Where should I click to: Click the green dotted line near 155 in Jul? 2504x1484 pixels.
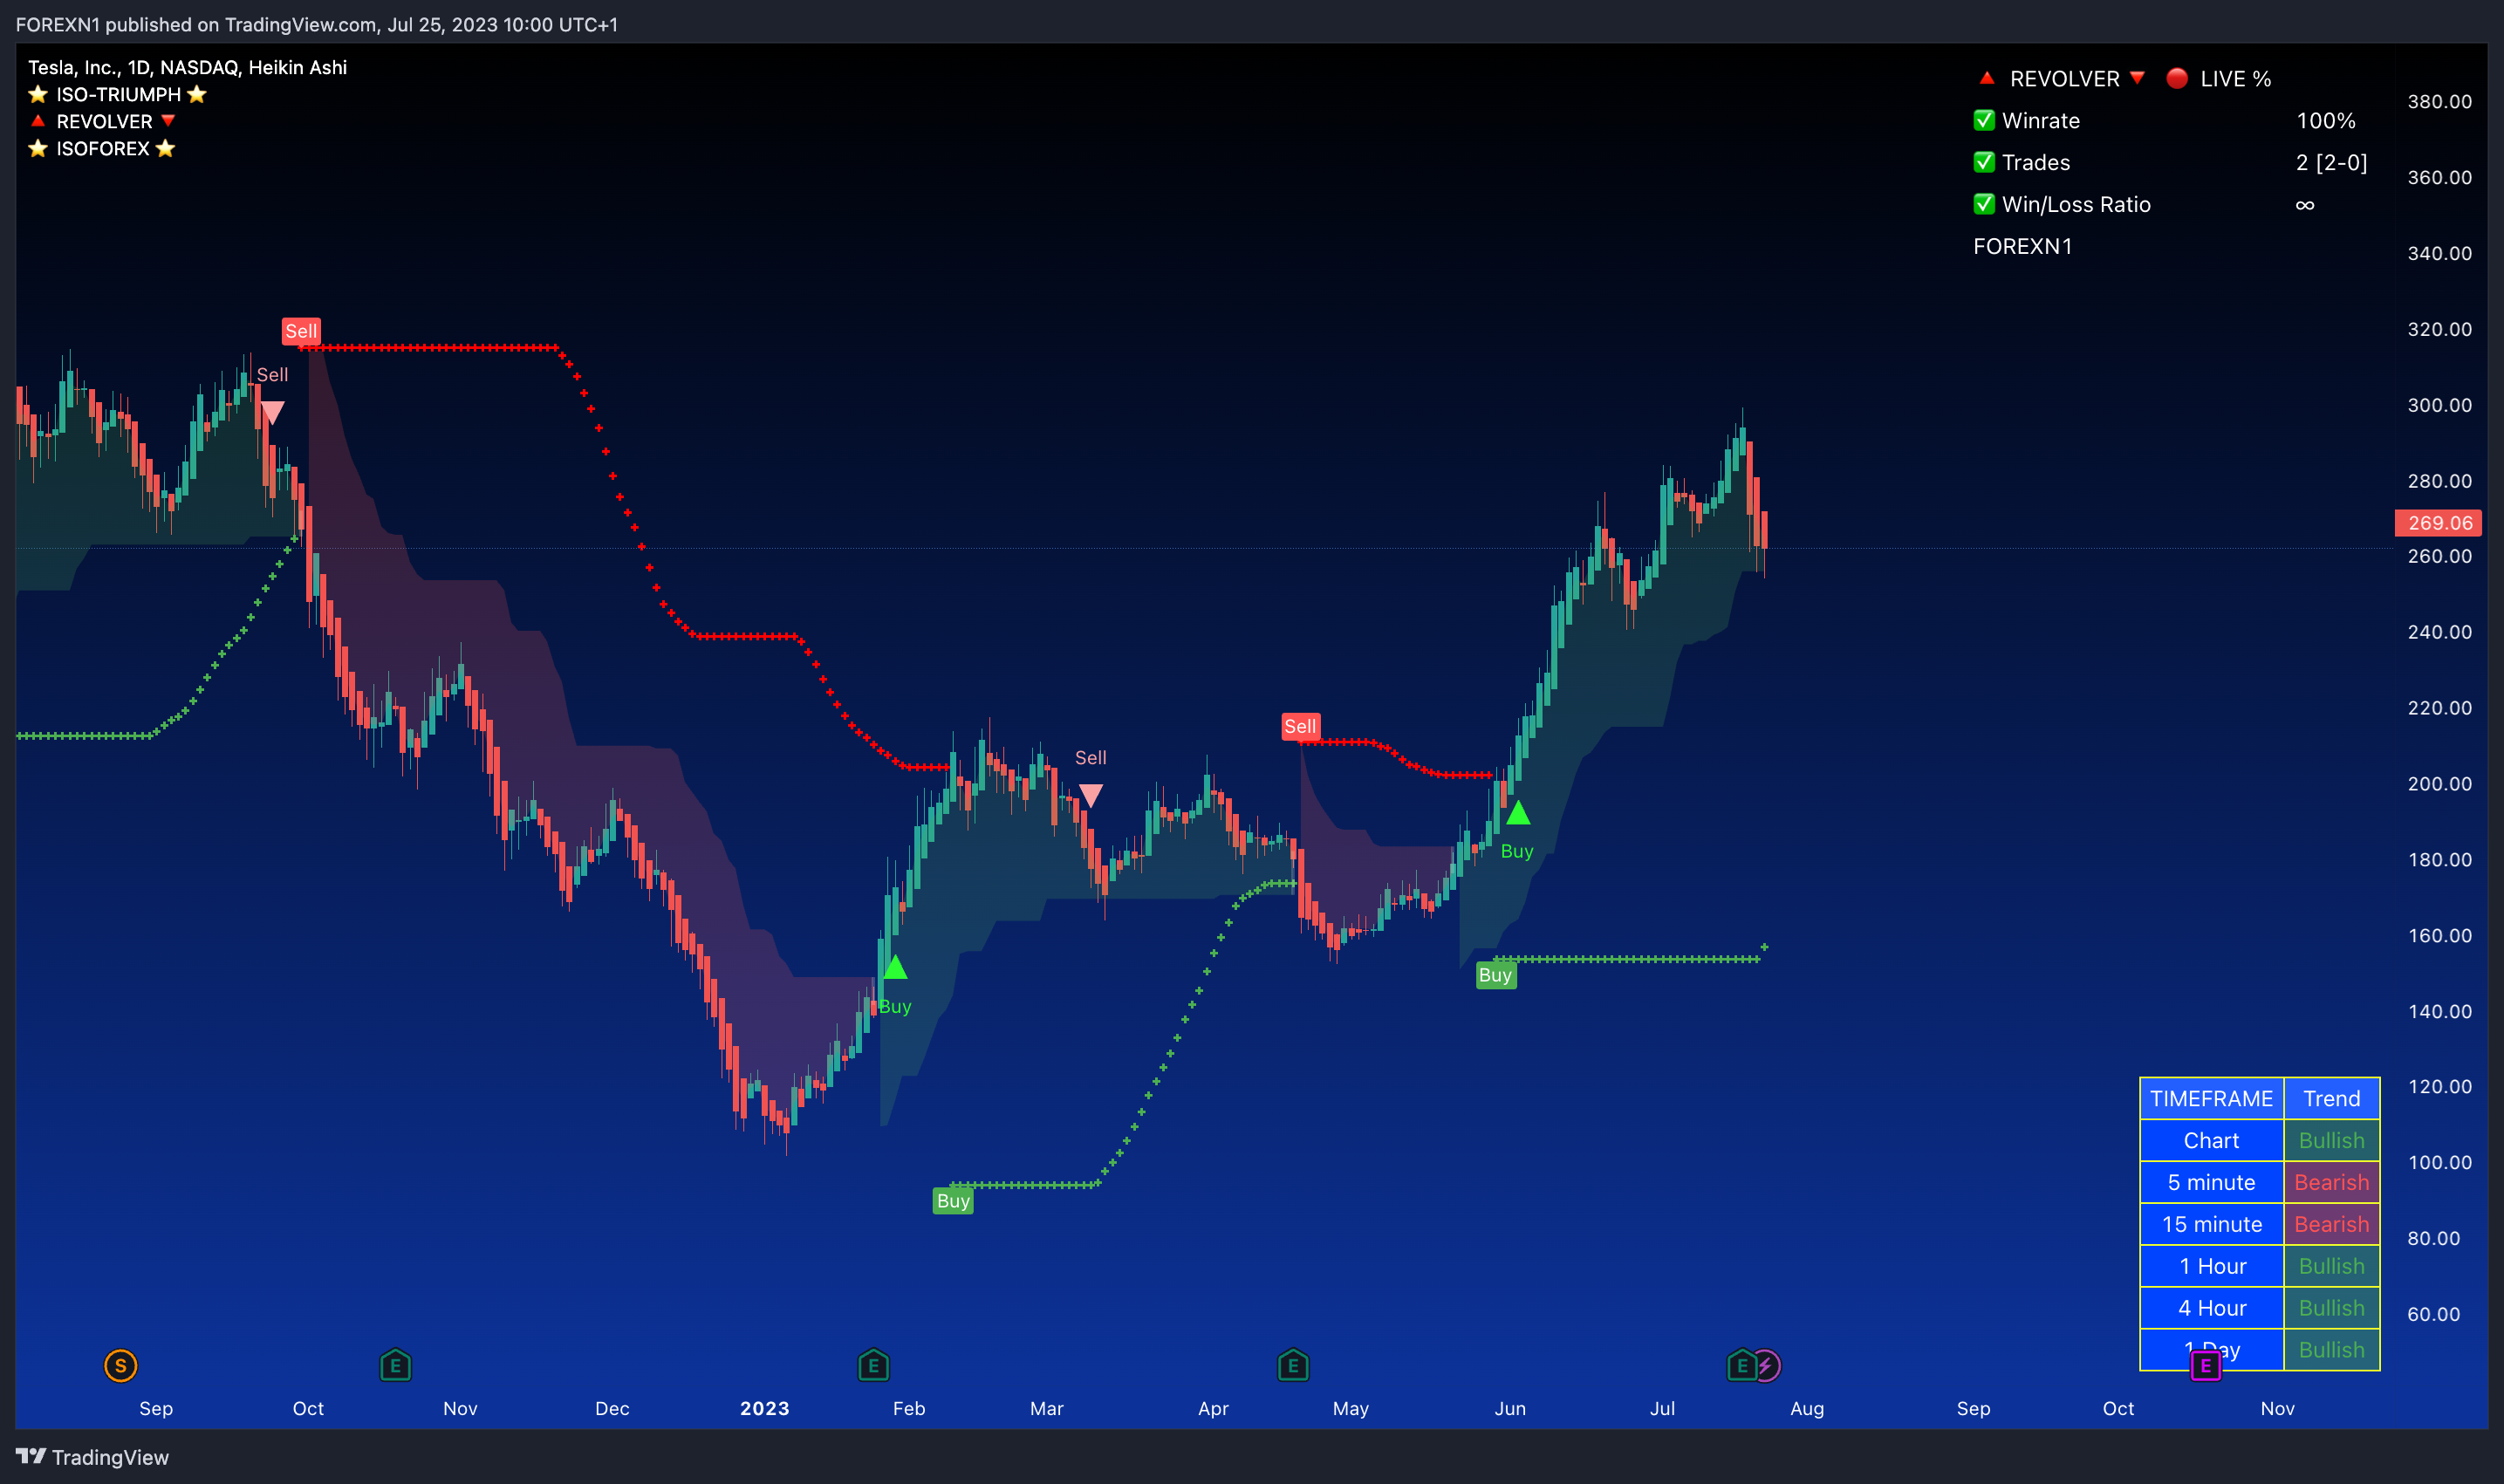pyautogui.click(x=1626, y=959)
